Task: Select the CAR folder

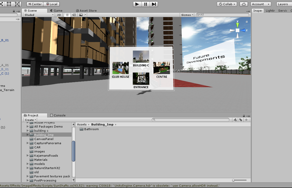Action: tap(37, 147)
